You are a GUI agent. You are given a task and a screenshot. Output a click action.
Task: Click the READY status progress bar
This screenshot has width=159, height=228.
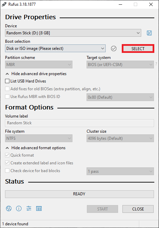click(x=79, y=194)
